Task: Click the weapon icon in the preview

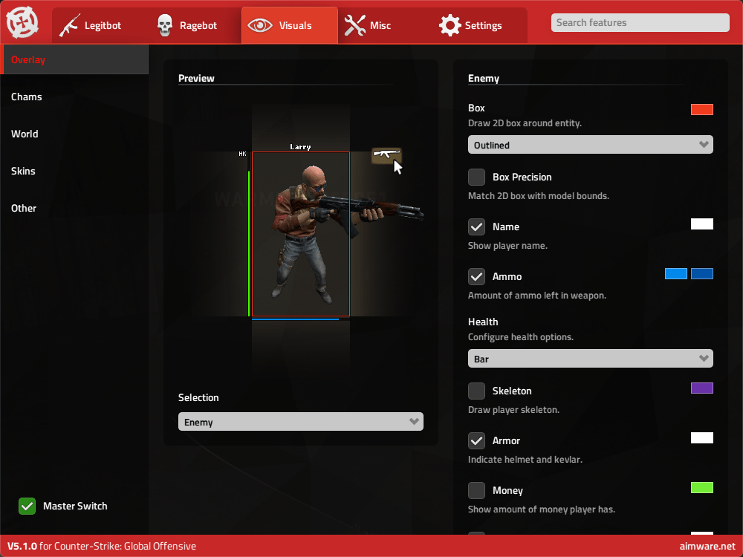Action: coord(386,155)
